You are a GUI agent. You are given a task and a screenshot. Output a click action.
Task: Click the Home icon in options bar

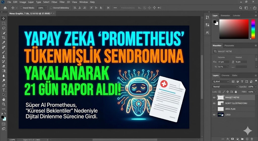[5, 8]
